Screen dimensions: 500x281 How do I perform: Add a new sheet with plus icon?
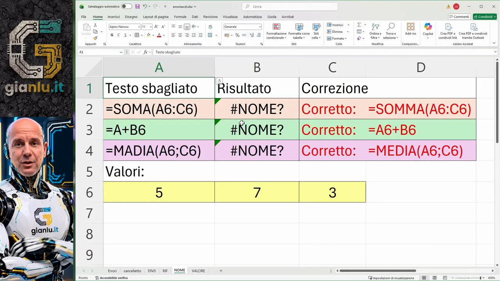221,270
